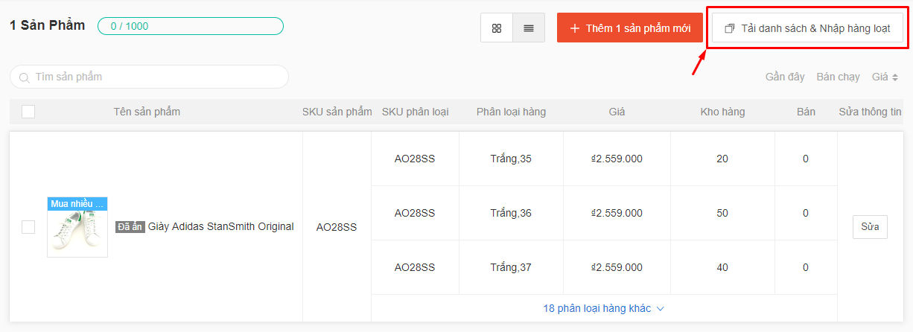
Task: Click the price sort arrows icon
Action: click(x=895, y=77)
